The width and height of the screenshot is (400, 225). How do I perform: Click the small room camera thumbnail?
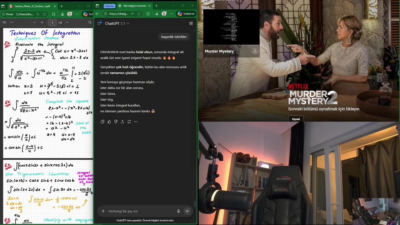click(376, 211)
